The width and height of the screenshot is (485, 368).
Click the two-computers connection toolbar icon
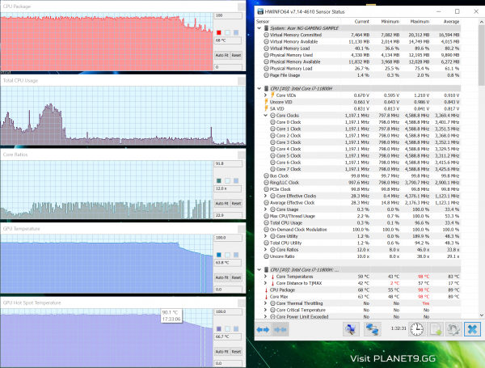373,329
